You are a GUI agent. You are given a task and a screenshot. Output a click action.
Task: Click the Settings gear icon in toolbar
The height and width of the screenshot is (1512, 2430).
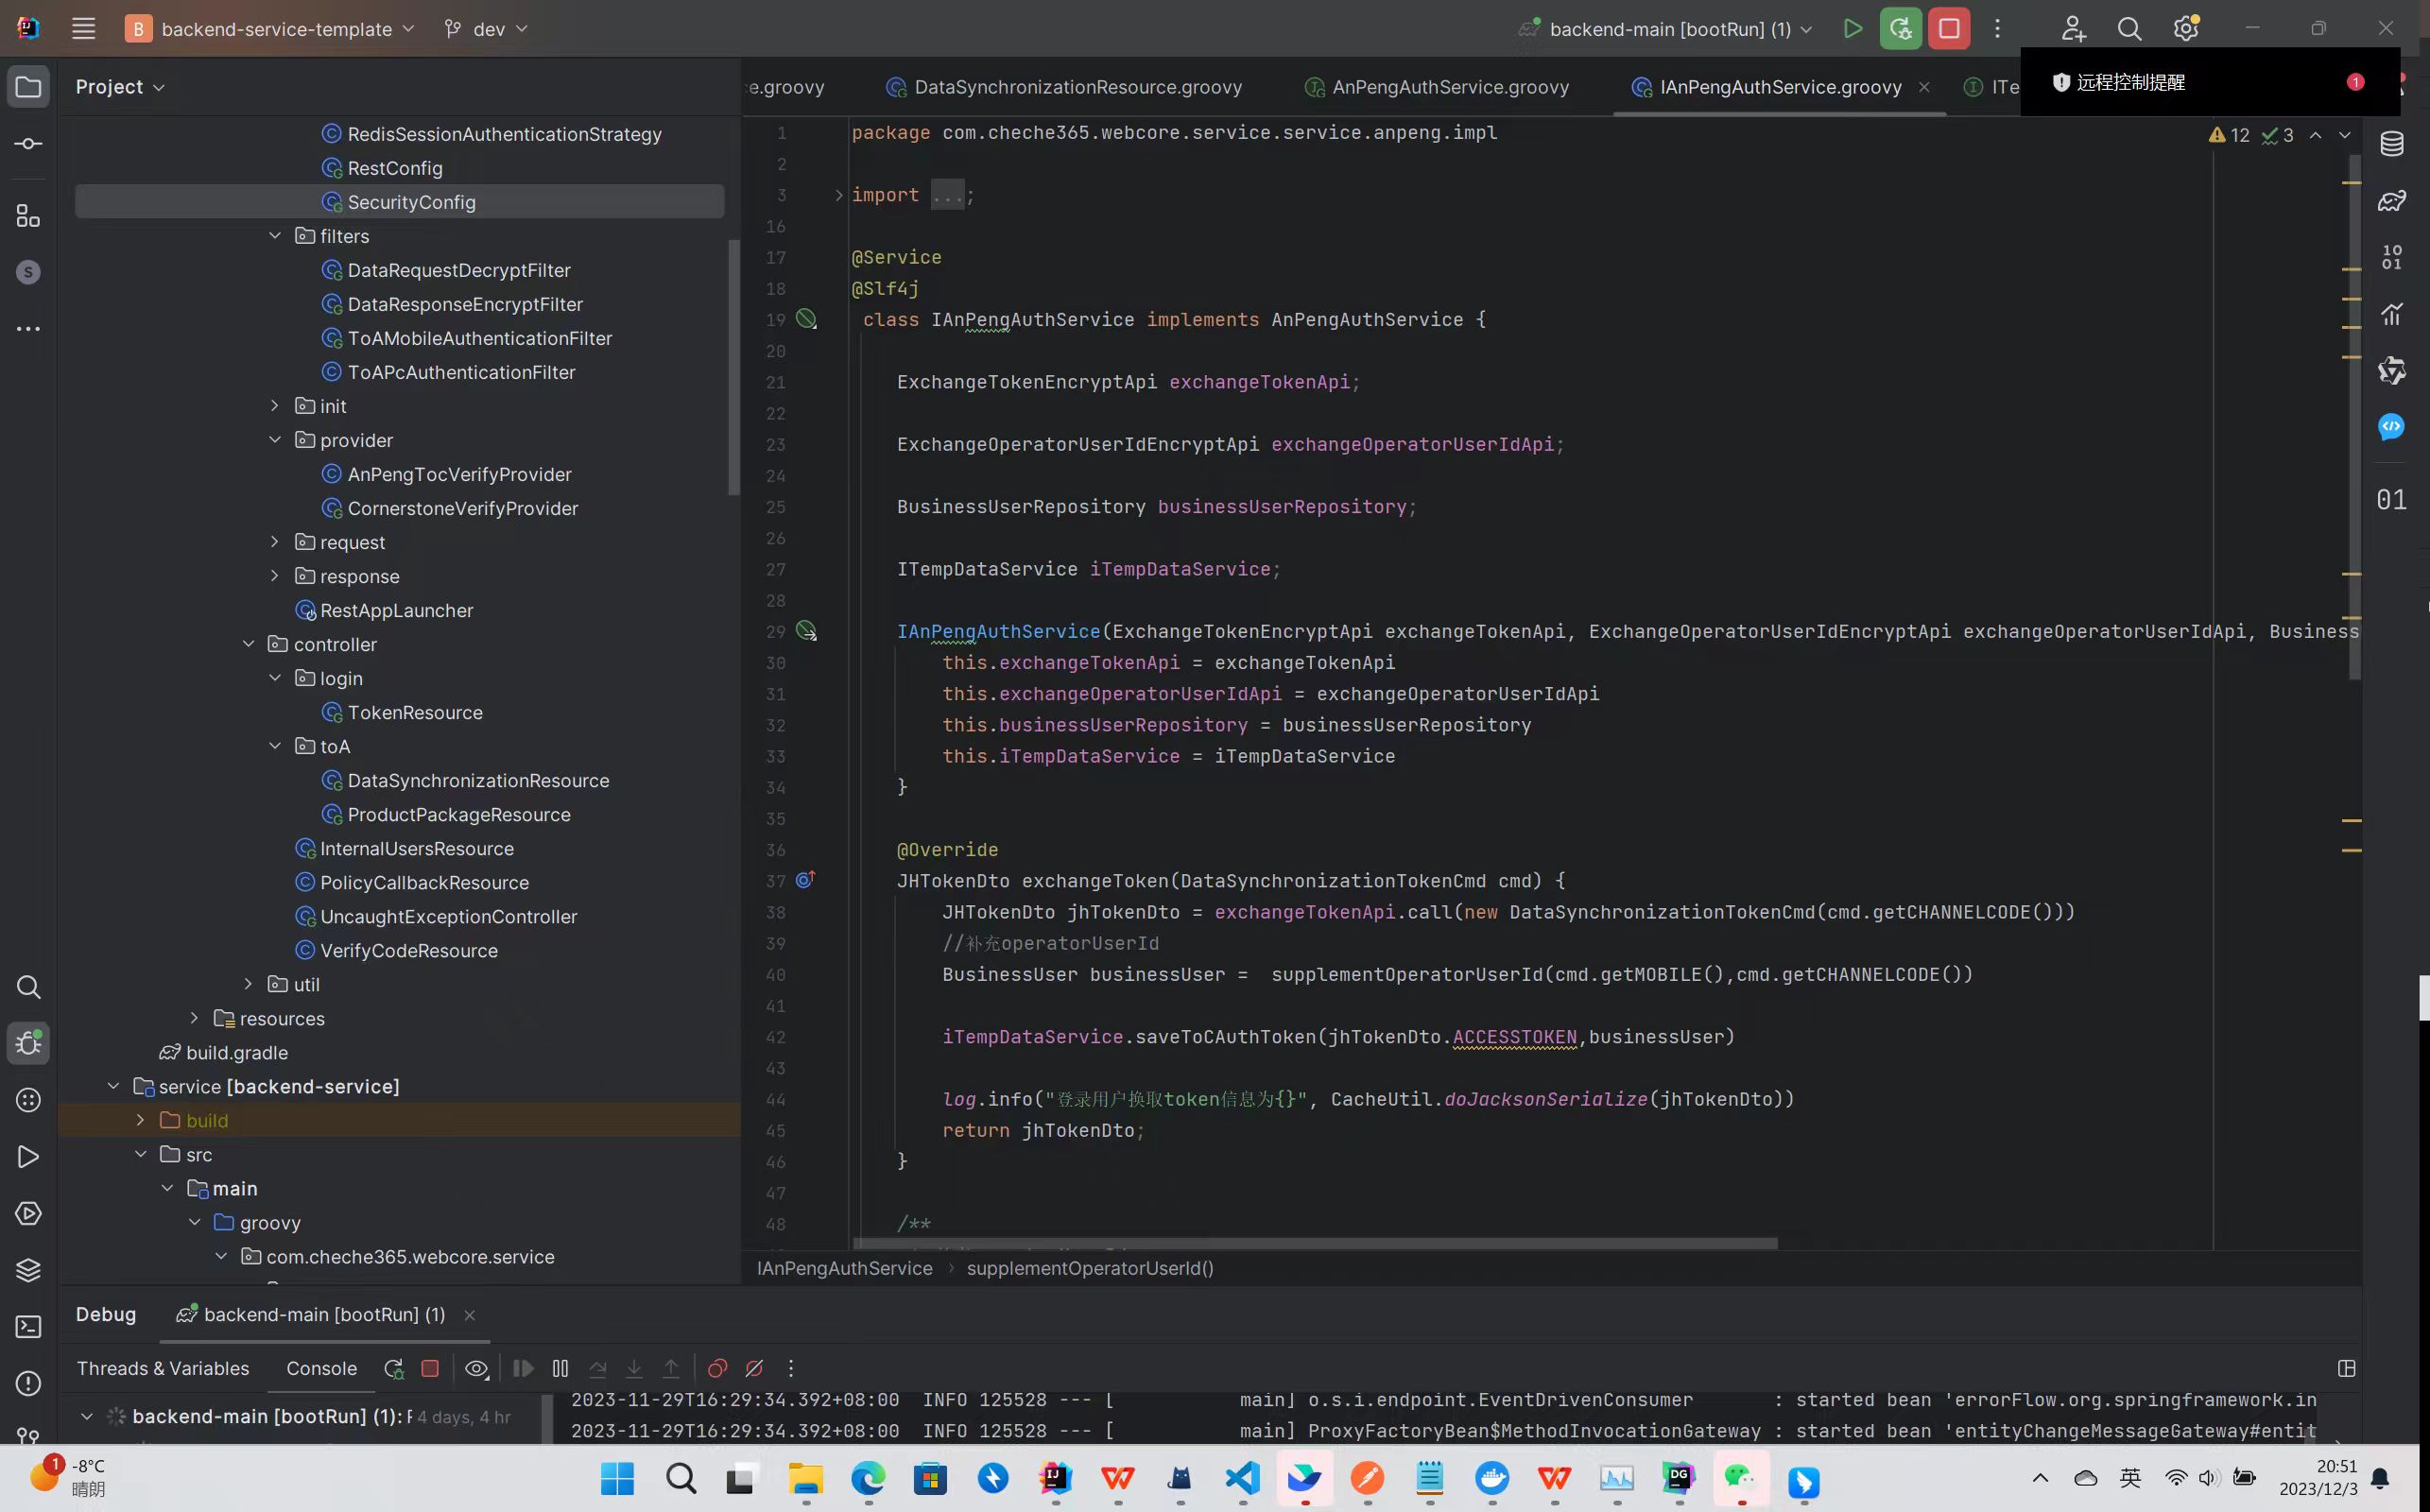coord(2186,29)
